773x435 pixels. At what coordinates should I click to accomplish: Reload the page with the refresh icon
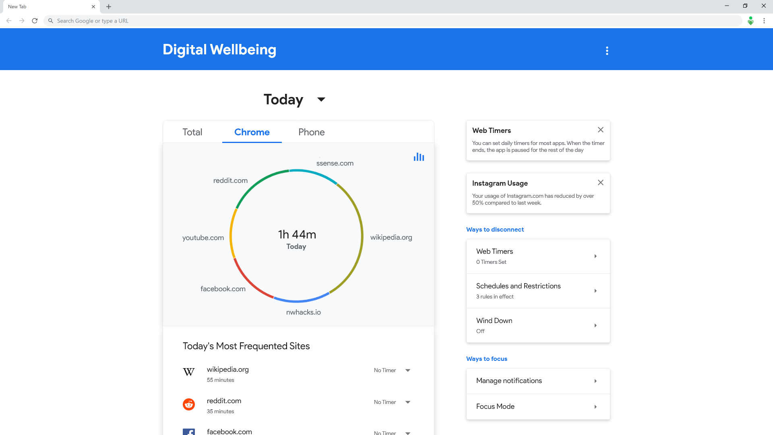(x=35, y=21)
